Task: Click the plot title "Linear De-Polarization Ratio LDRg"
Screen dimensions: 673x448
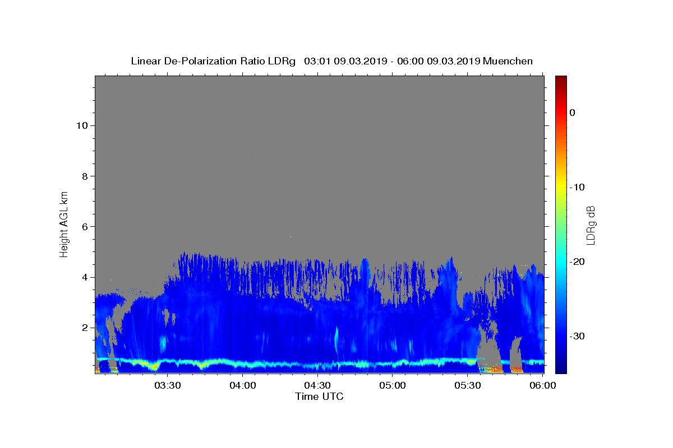Action: click(x=213, y=61)
